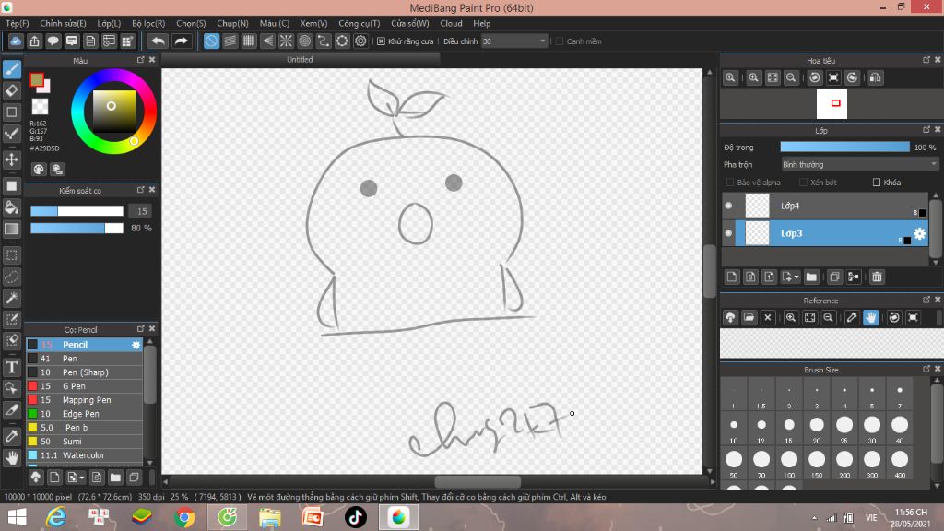This screenshot has height=531, width=944.
Task: Click the Redo arrow in toolbar
Action: click(x=181, y=41)
